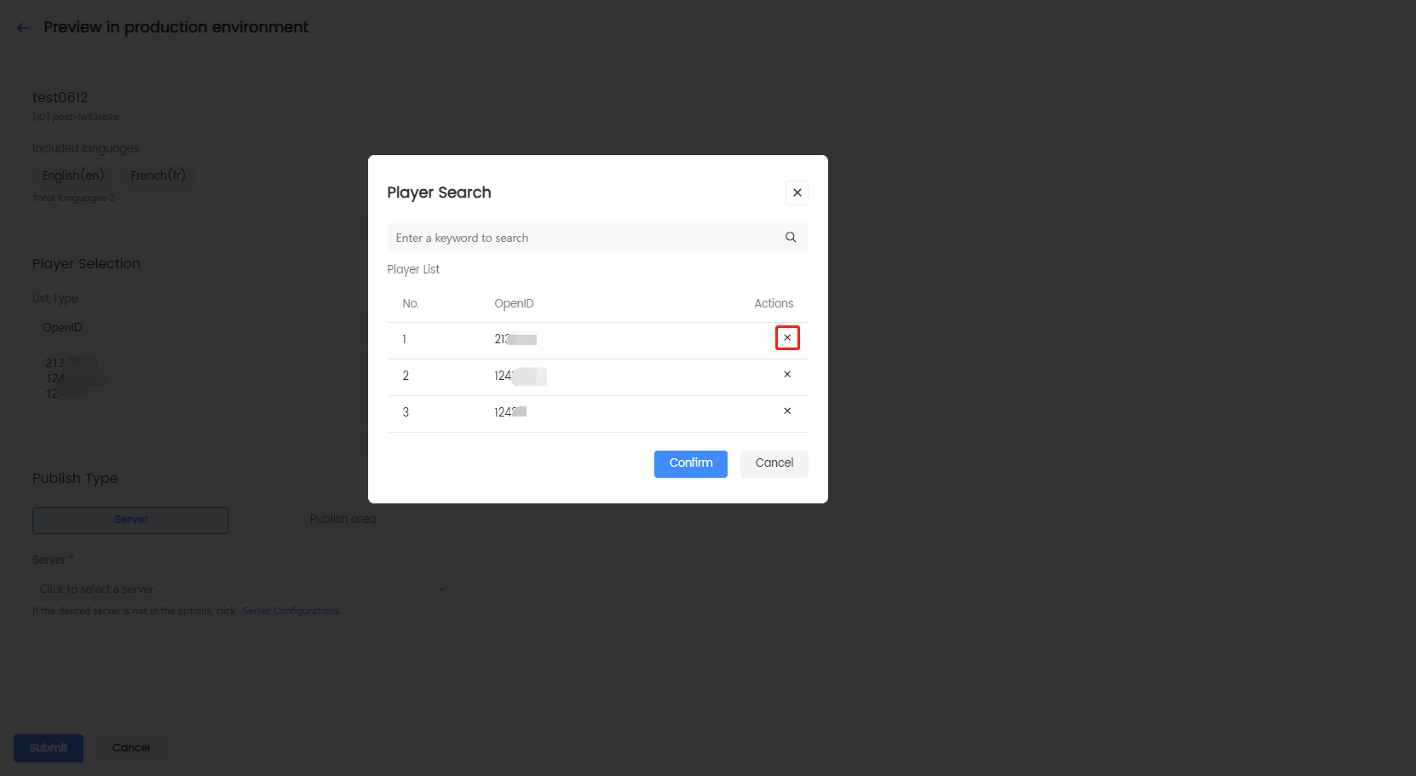Image resolution: width=1416 pixels, height=776 pixels.
Task: Open the Server Configurations link
Action: [x=291, y=611]
